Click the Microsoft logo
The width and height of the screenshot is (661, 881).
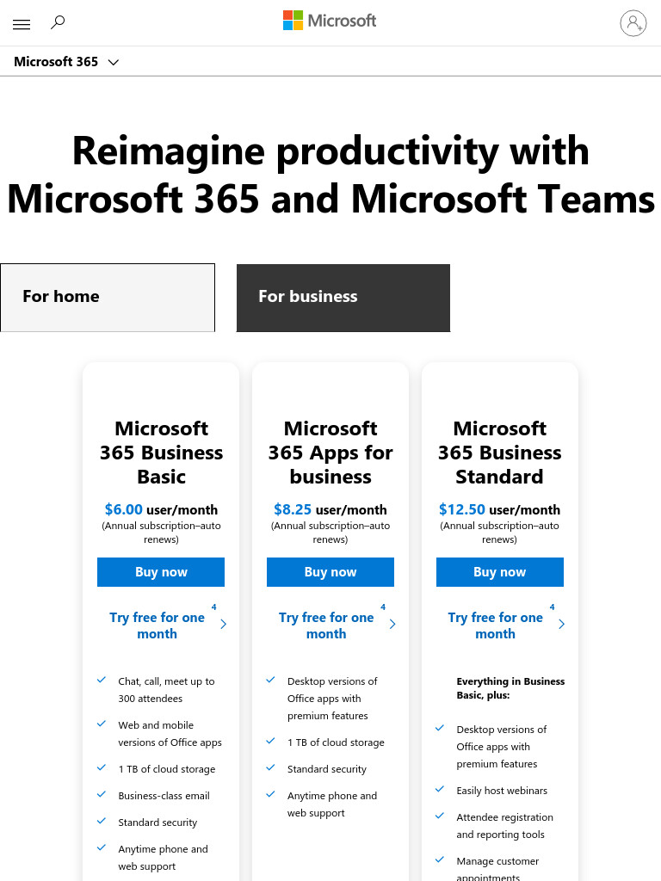tap(330, 21)
